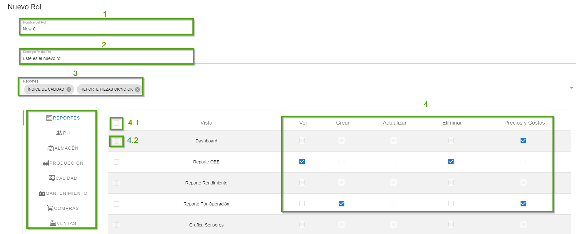Click the Producción factory icon
576x234 pixels.
[46, 163]
